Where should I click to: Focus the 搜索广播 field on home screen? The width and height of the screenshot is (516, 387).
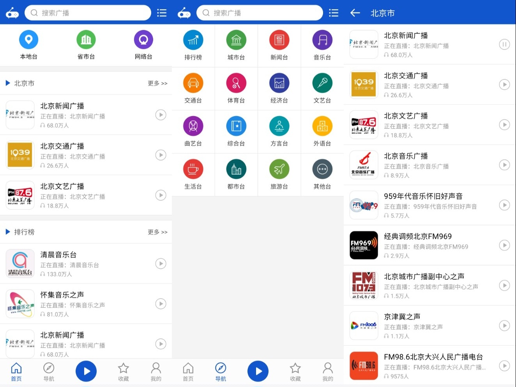(88, 13)
